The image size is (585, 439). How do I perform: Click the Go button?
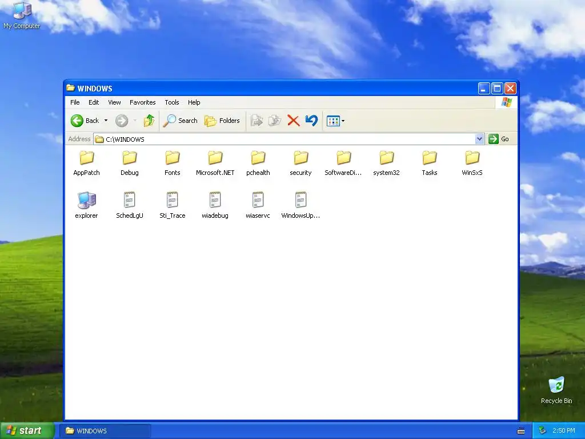point(499,139)
